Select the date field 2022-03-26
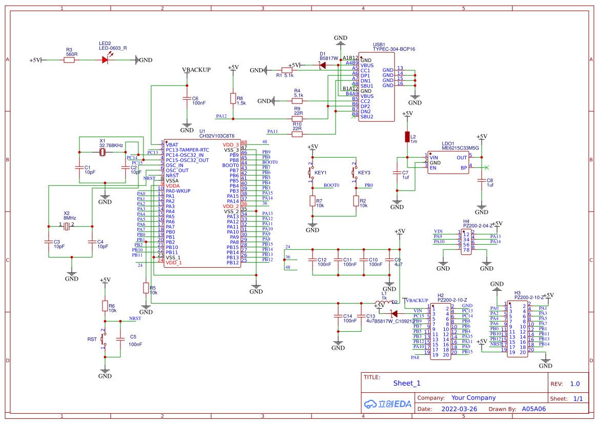Screen dimensions: 599x424 (459, 409)
